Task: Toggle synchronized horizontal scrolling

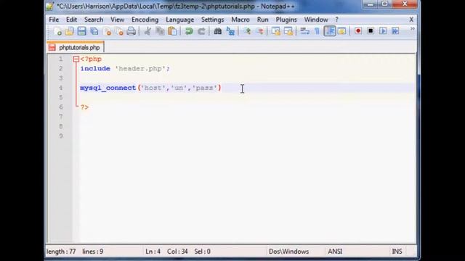Action: click(288, 31)
